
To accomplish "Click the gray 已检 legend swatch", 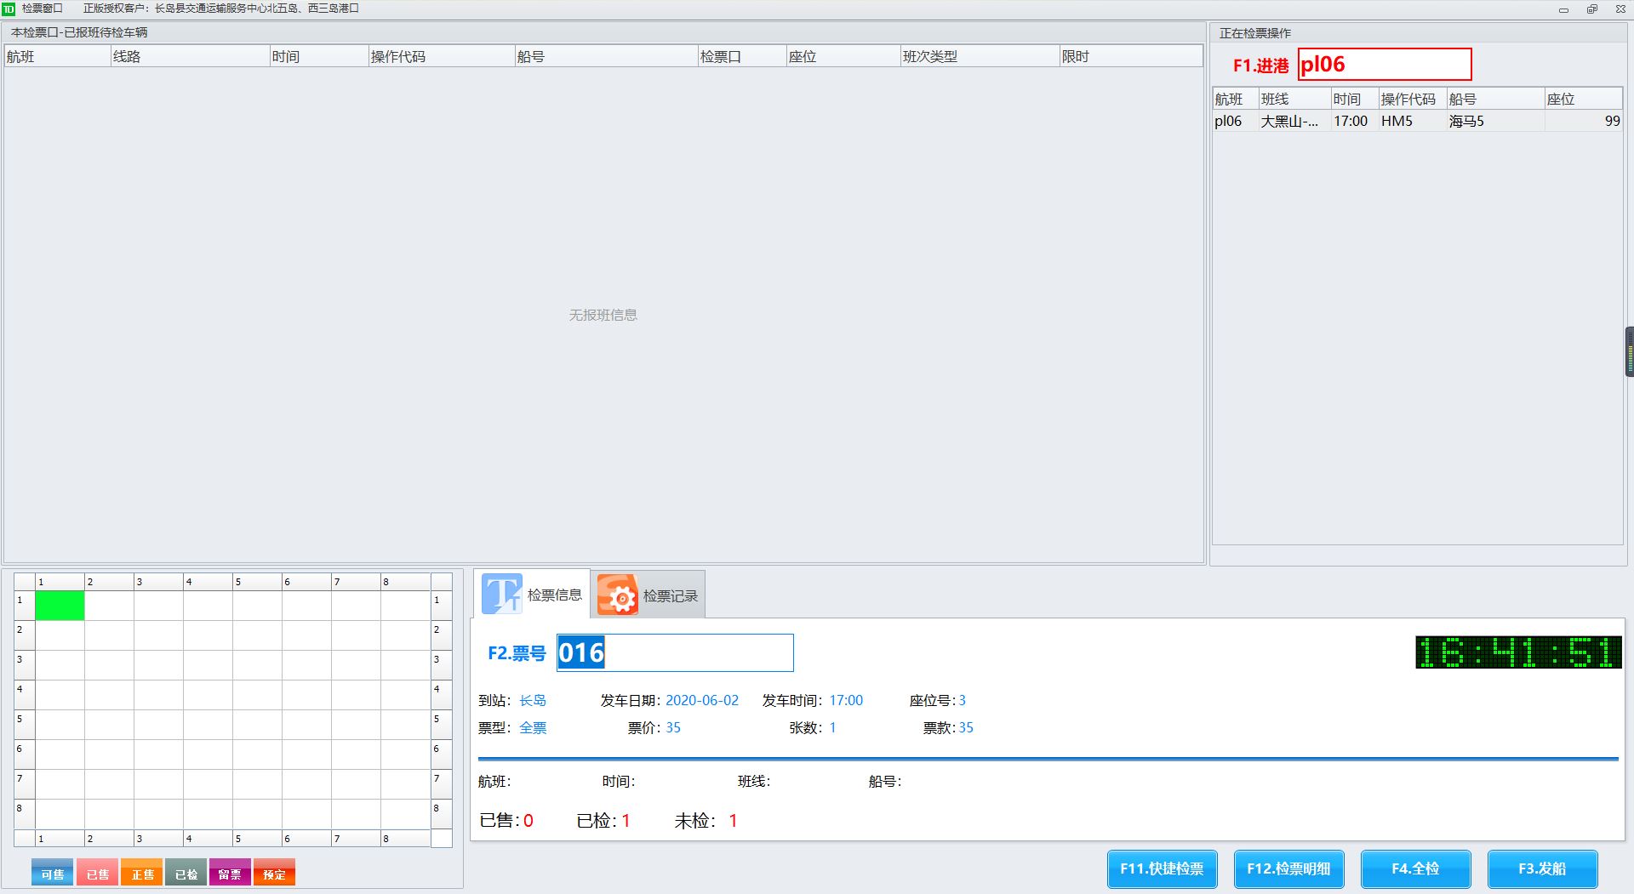I will pyautogui.click(x=186, y=874).
